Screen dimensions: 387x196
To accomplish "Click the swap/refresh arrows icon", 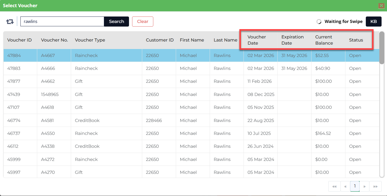I will click(x=10, y=22).
